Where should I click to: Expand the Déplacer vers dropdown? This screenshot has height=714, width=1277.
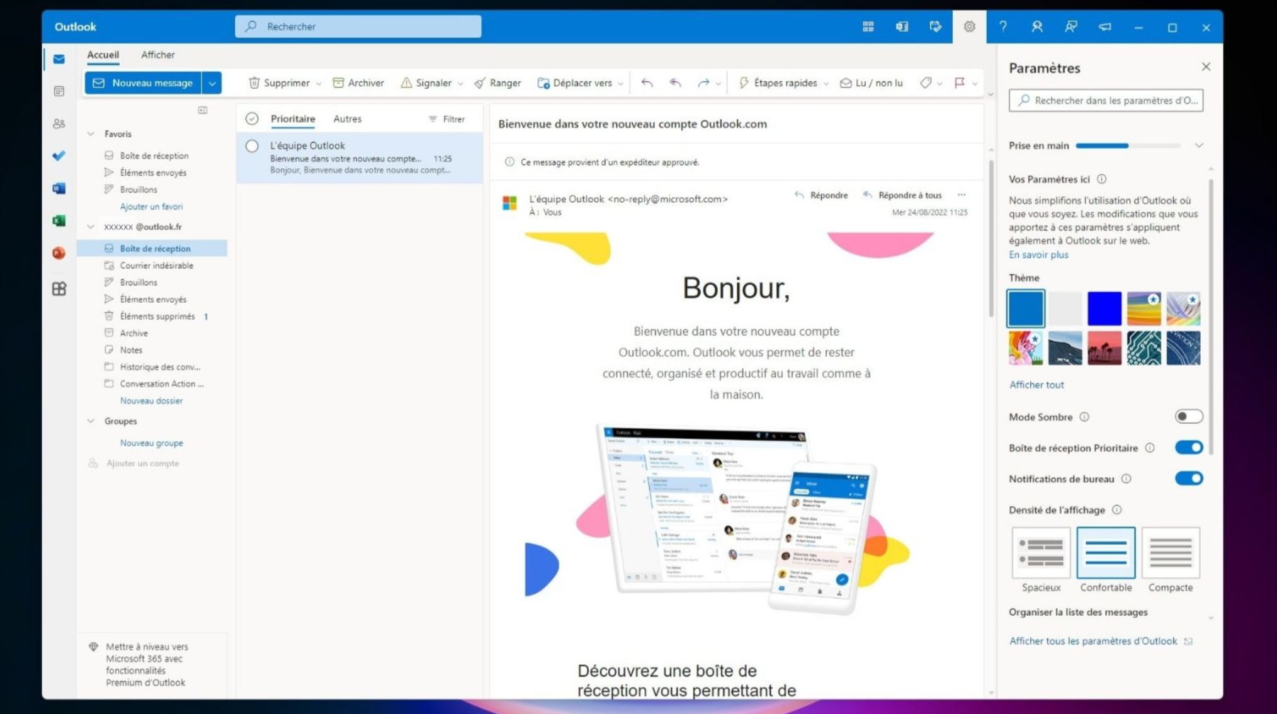[621, 82]
